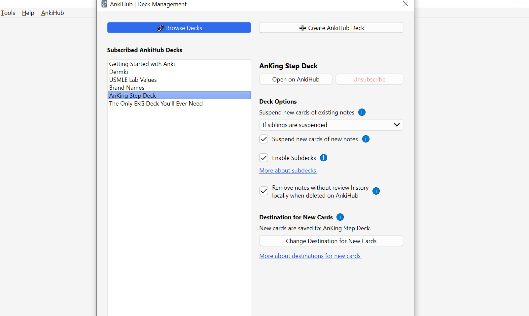Click the info icon beside Enable Subdecks
Image resolution: width=529 pixels, height=316 pixels.
pyautogui.click(x=324, y=158)
